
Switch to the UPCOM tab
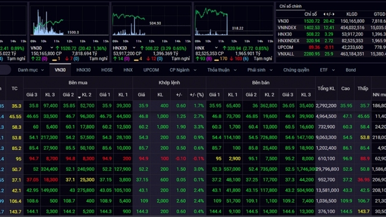point(151,70)
